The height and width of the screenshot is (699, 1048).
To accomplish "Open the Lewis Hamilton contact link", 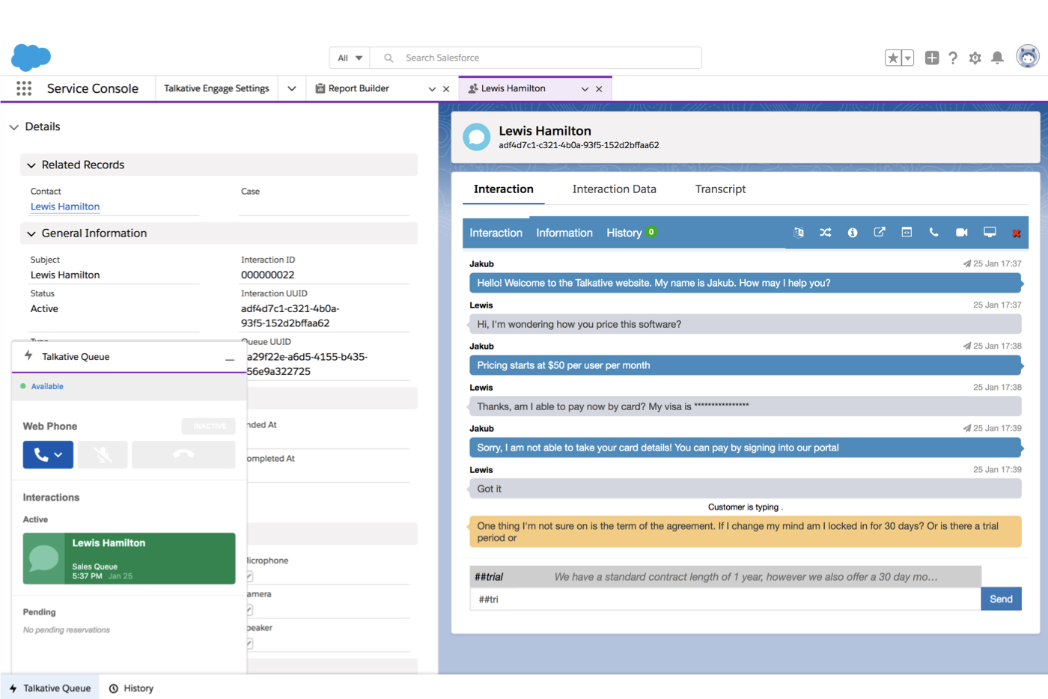I will (x=64, y=207).
